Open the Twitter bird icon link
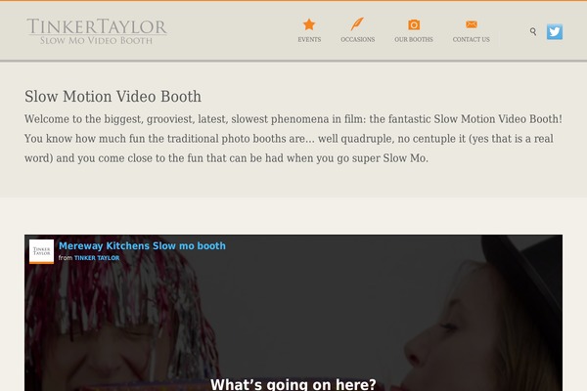Screen dimensions: 587x391 click(555, 32)
